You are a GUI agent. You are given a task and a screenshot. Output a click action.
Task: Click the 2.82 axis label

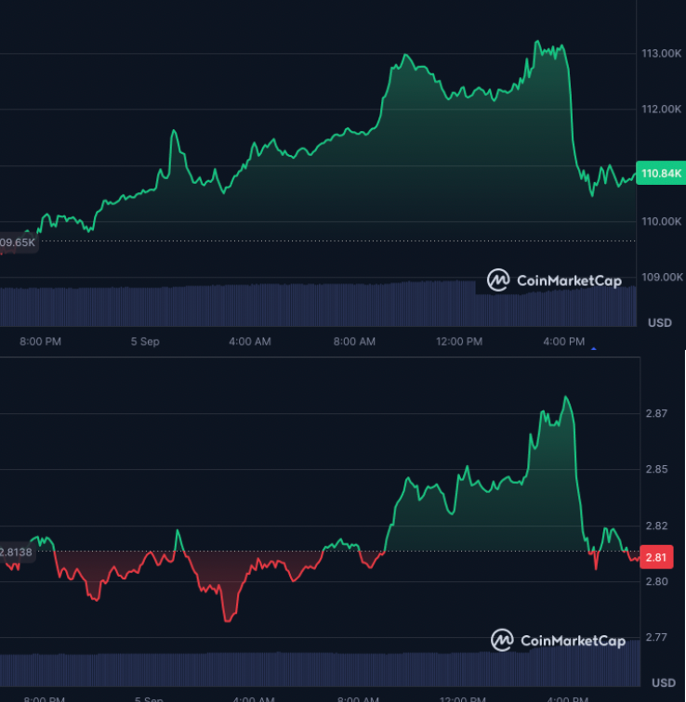[656, 526]
